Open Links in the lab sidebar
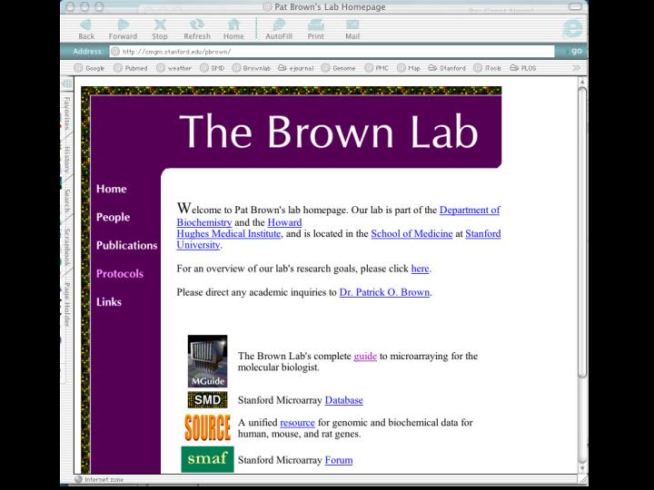This screenshot has height=490, width=654. (109, 302)
